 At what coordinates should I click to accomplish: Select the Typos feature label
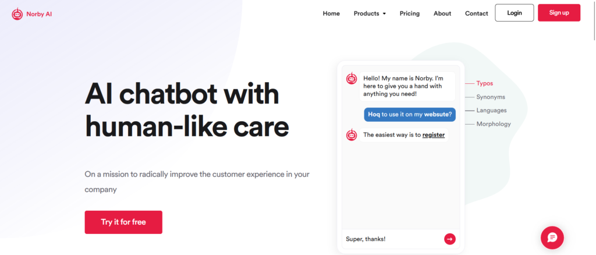pyautogui.click(x=484, y=83)
